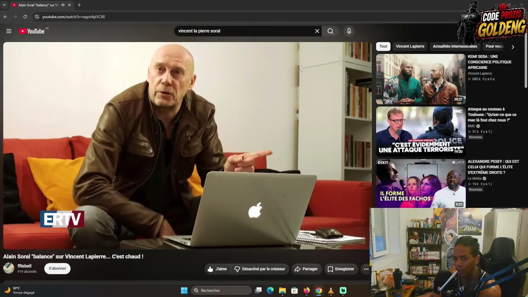Go to the YouTube home logo
The image size is (528, 297).
[x=32, y=31]
